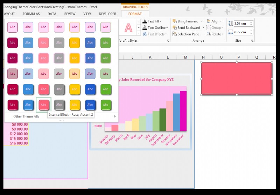Apply the crimson Colored Fill style

[13, 42]
